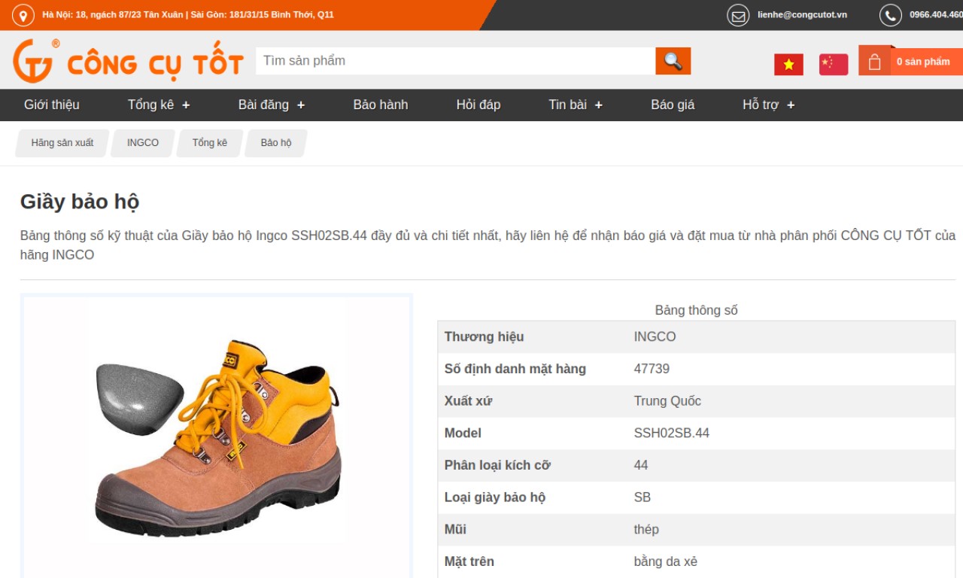
Task: Select the INGCO brand value cell
Action: tap(655, 336)
